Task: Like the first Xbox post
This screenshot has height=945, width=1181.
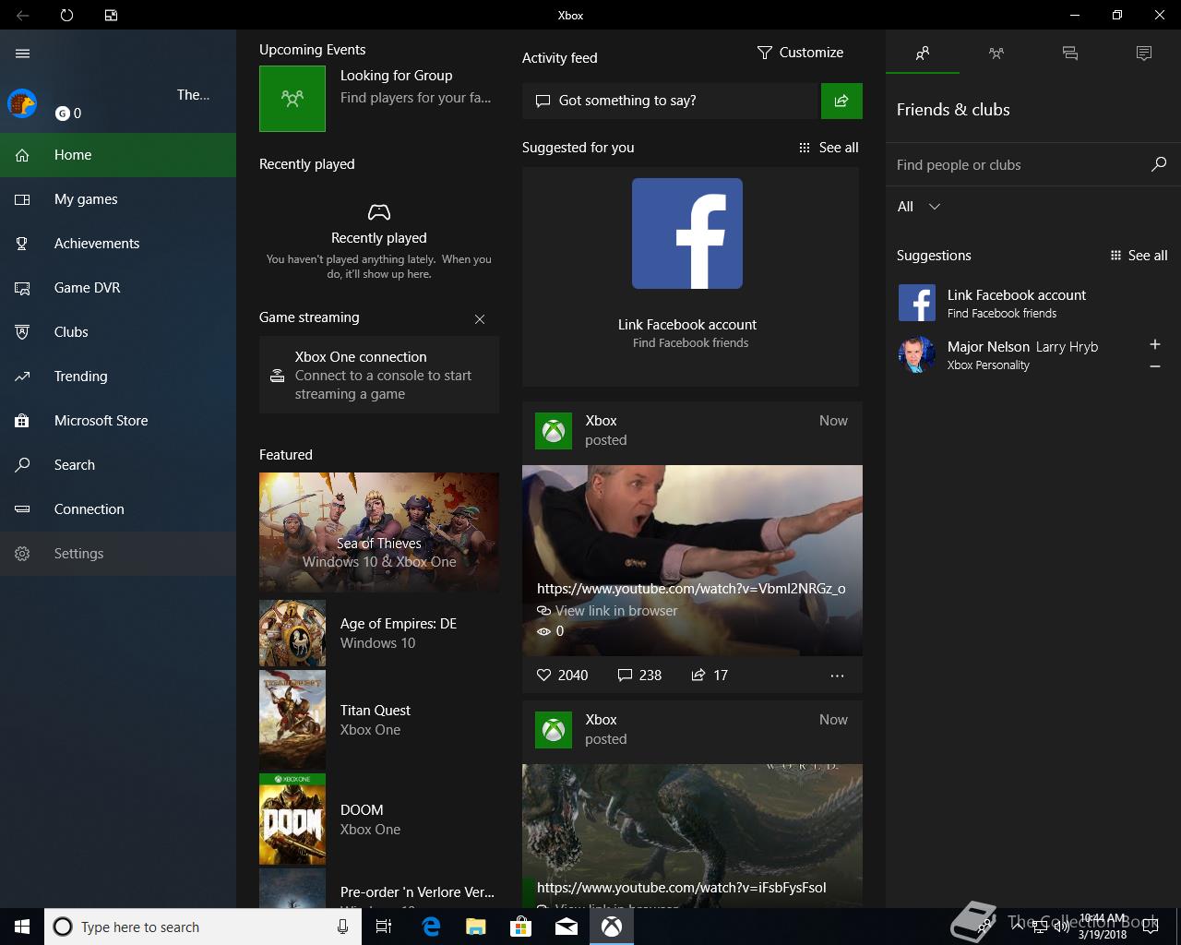Action: (562, 676)
